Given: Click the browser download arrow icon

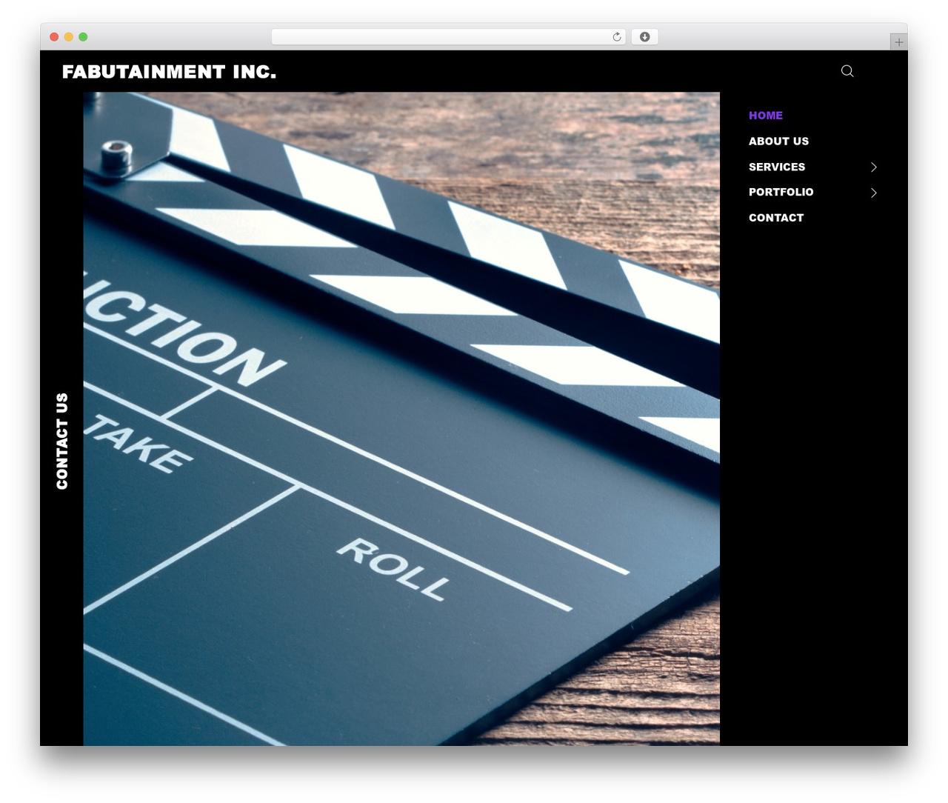Looking at the screenshot, I should [x=645, y=37].
